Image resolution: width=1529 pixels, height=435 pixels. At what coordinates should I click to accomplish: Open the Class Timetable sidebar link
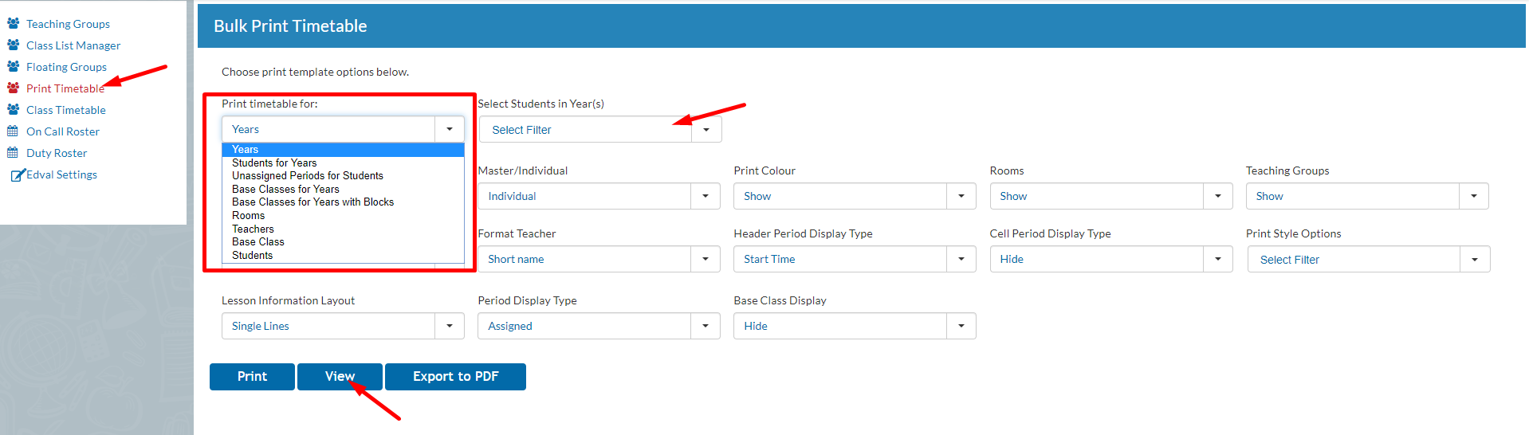pos(65,110)
